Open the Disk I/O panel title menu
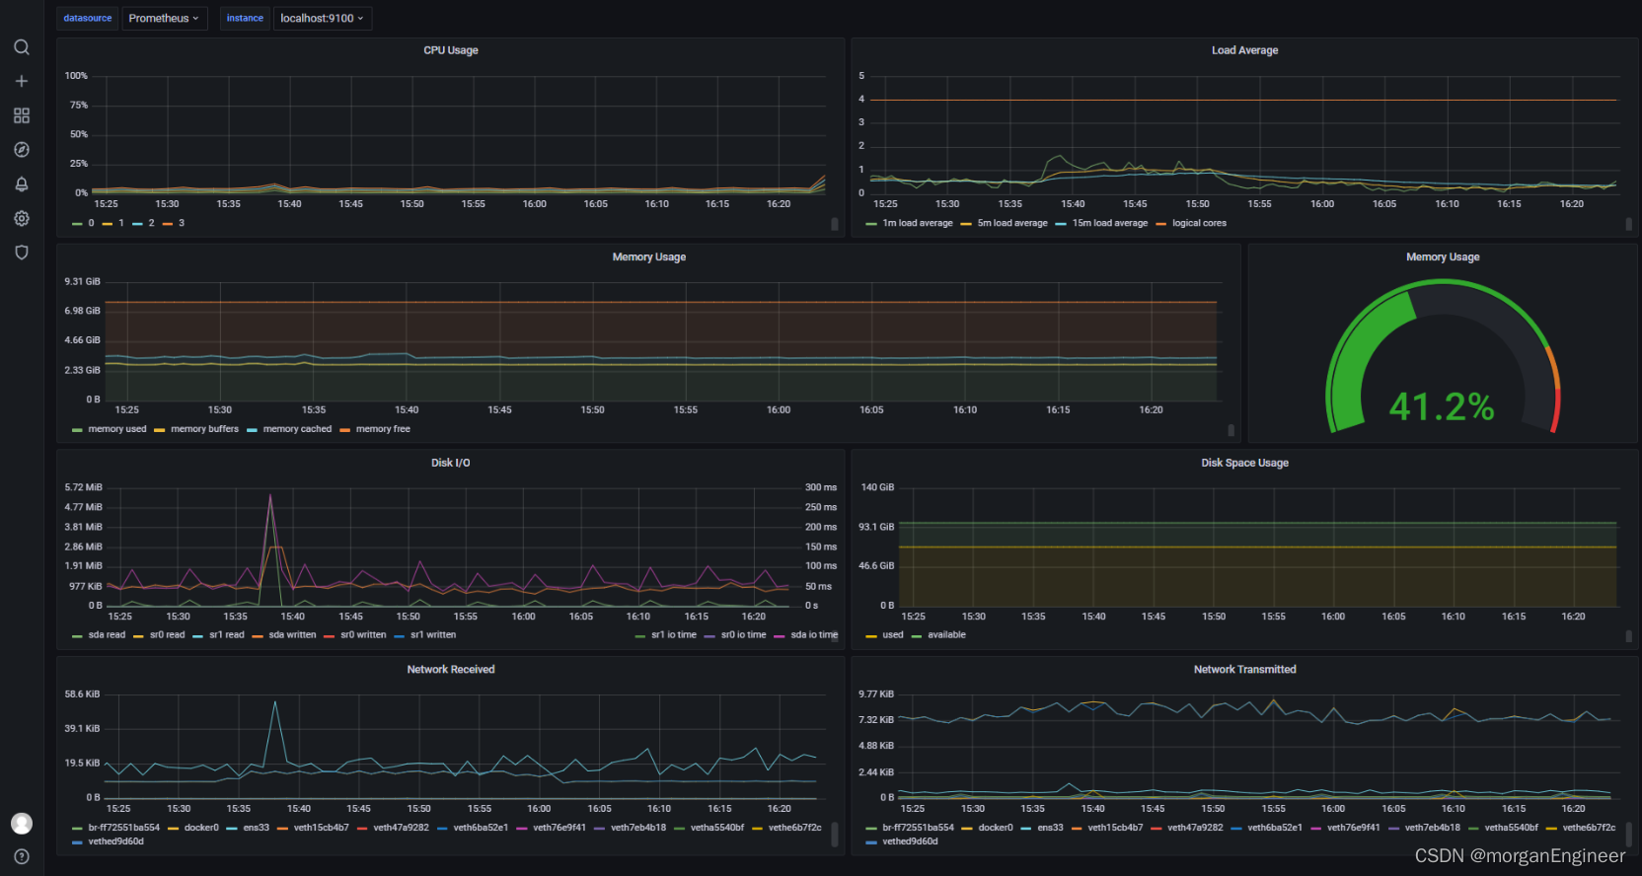The width and height of the screenshot is (1642, 876). tap(451, 463)
